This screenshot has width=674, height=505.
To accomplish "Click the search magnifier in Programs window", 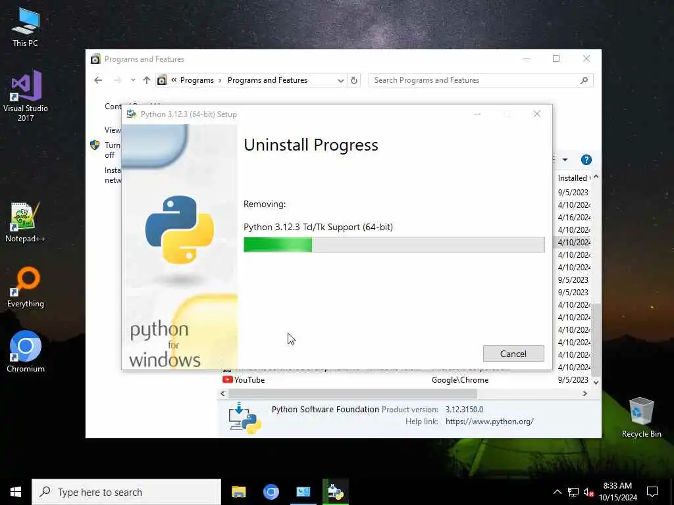I will tap(584, 80).
